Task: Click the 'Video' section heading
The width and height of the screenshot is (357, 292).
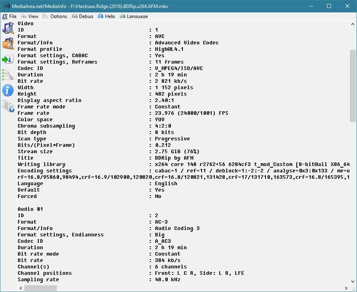Action: (26, 24)
